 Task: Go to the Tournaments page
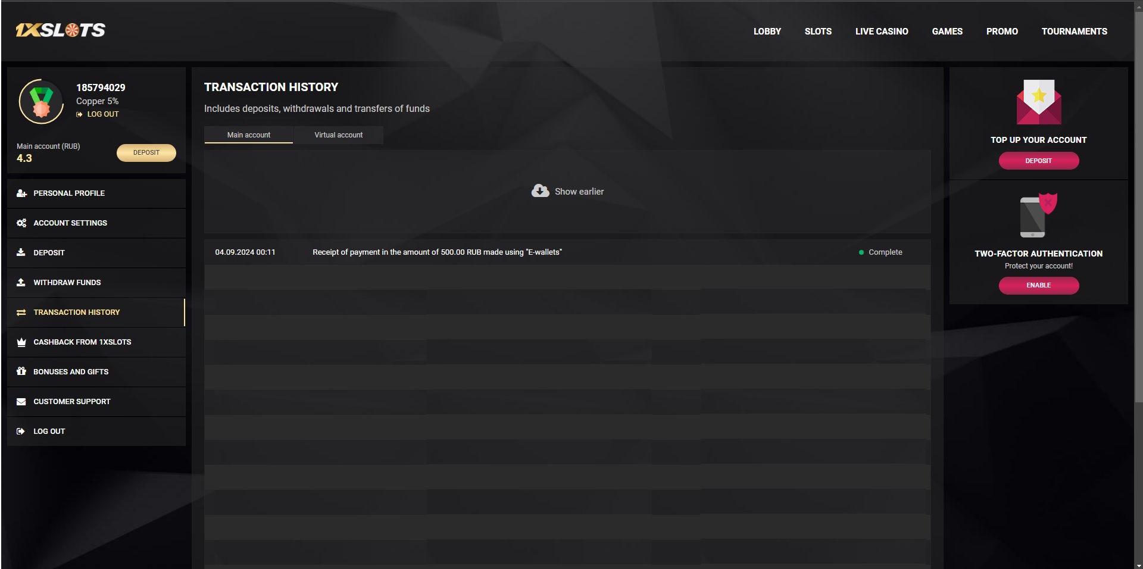[x=1074, y=32]
